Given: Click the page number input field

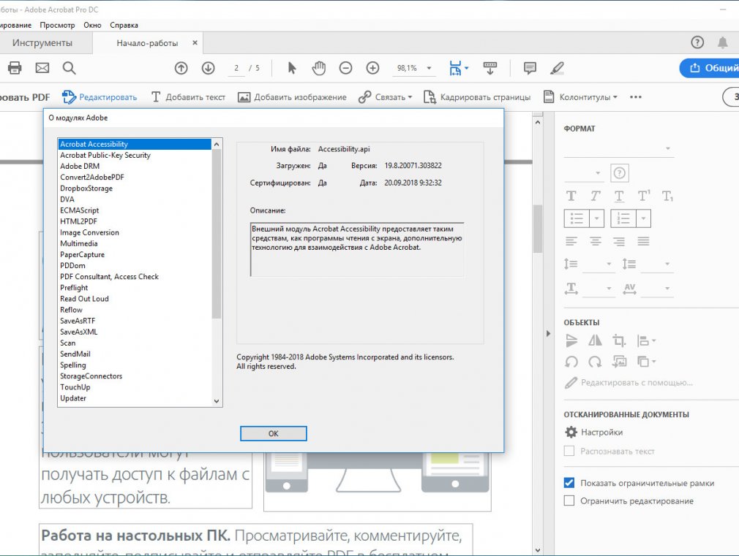Looking at the screenshot, I should 236,68.
